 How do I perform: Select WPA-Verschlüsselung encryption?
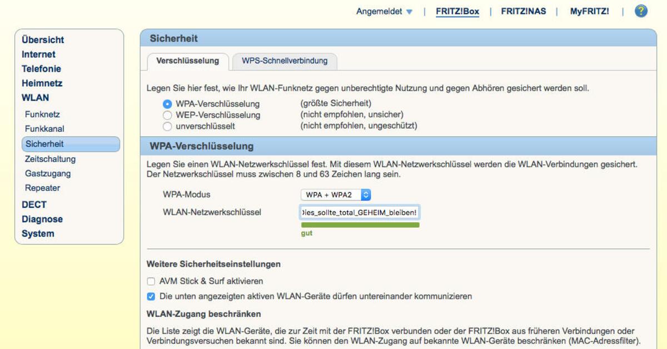(x=167, y=104)
